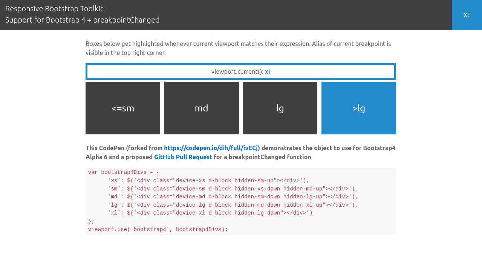The image size is (482, 271).
Task: Click the 'xs' device-xs code line
Action: [x=208, y=181]
